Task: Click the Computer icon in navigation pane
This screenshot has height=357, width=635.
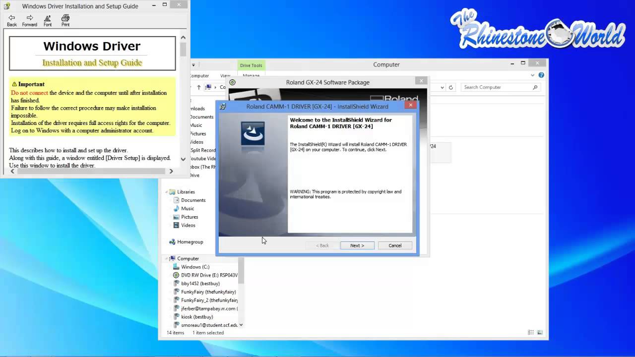Action: point(173,258)
